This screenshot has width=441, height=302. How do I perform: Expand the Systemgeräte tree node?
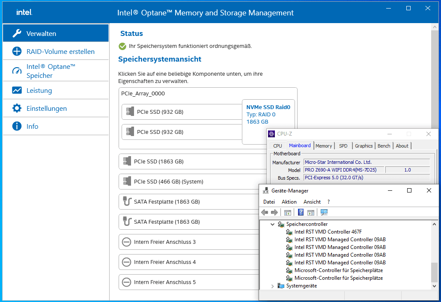pyautogui.click(x=272, y=286)
